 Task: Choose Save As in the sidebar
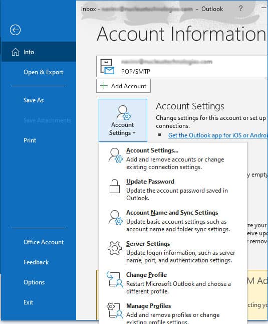coord(34,100)
